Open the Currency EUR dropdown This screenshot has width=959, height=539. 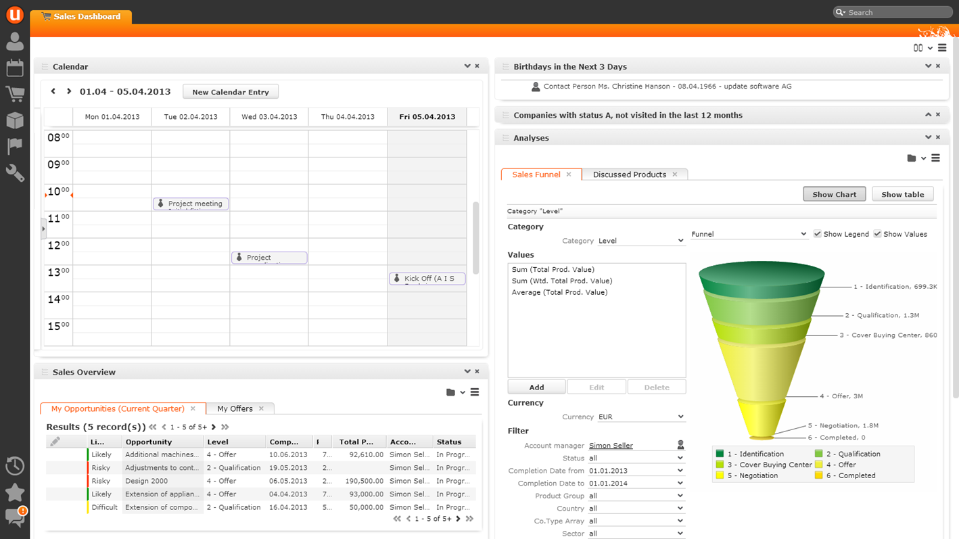coord(640,417)
